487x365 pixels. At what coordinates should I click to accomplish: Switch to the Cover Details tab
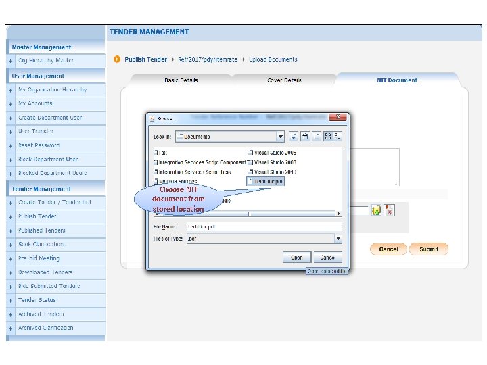pos(284,80)
